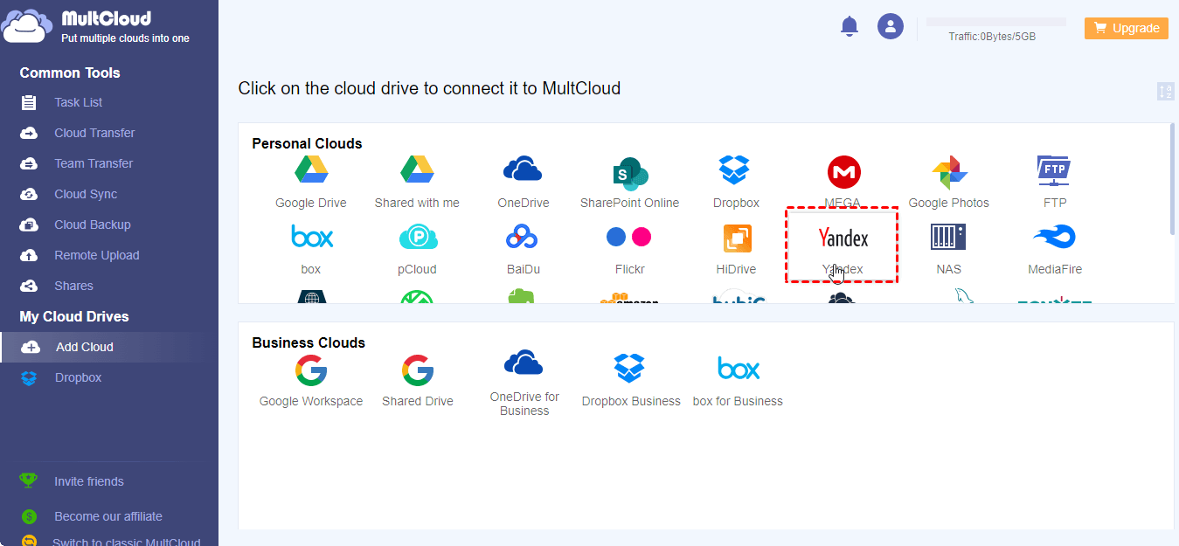Click the Personal Clouds list scrollbar
This screenshot has width=1179, height=546.
1171,179
